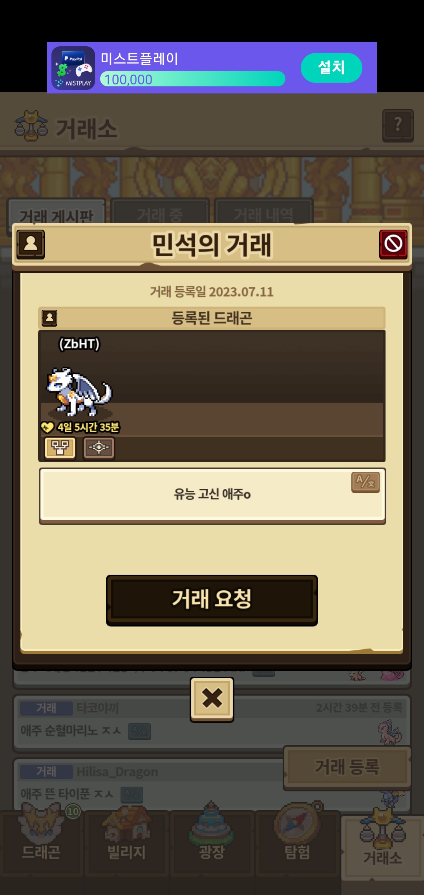Tap the crosshair detail icon under the dragon

point(99,447)
